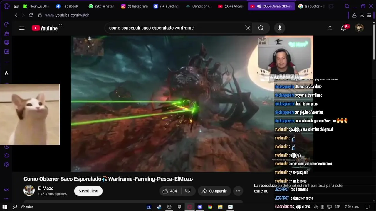This screenshot has height=211, width=376.
Task: Open the YouTube account avatar menu
Action: pos(359,28)
